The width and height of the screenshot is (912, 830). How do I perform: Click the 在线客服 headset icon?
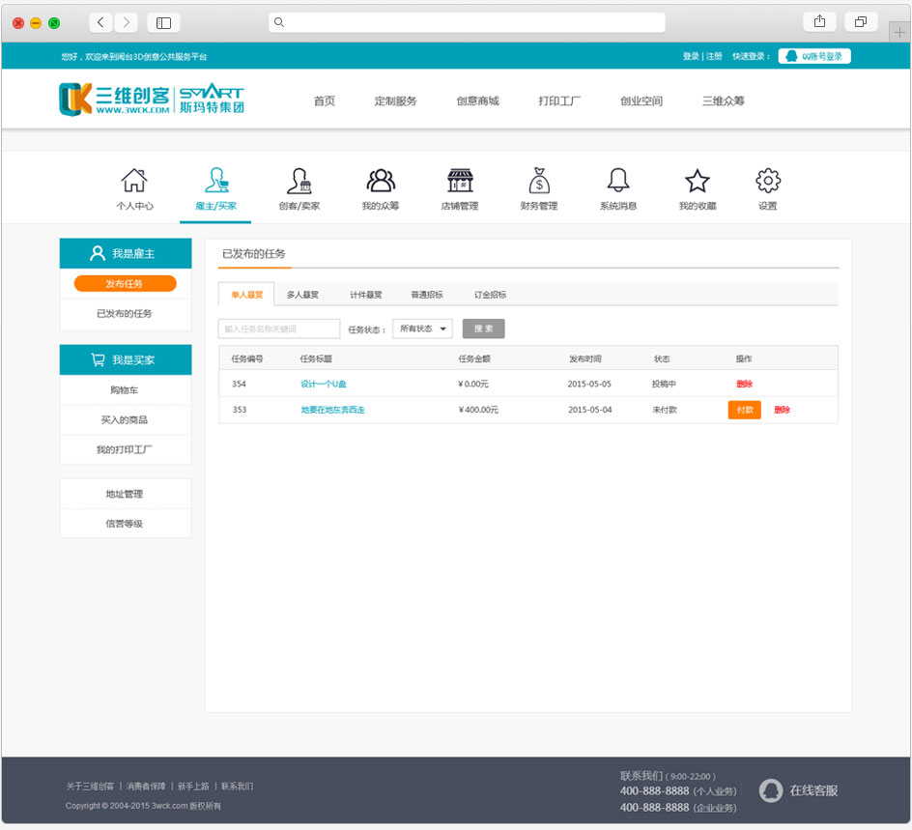(770, 790)
